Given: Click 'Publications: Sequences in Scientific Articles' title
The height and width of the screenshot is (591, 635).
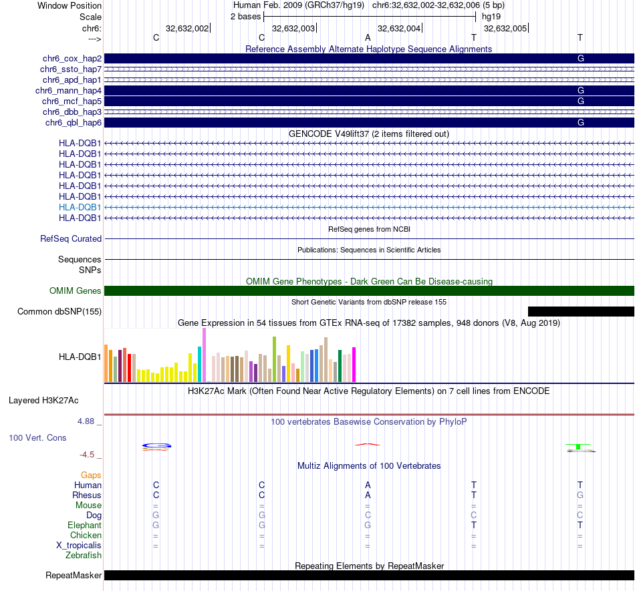Looking at the screenshot, I should click(369, 250).
